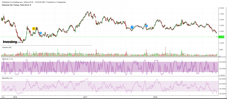Click the green 3.055 price label

[x=222, y=37]
